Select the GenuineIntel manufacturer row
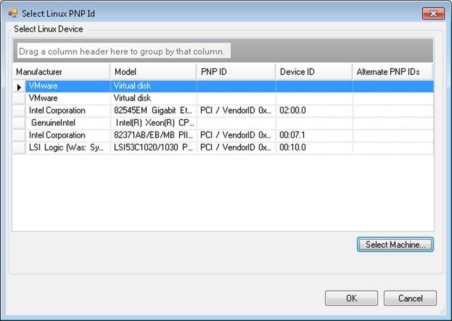The height and width of the screenshot is (321, 452). [67, 123]
